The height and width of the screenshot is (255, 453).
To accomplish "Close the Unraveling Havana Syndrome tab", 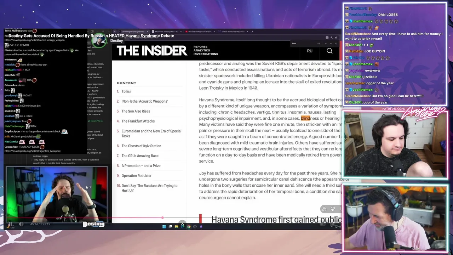I will 148,32.
